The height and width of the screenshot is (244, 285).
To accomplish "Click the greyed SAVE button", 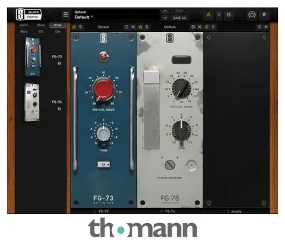I will coord(179,11).
